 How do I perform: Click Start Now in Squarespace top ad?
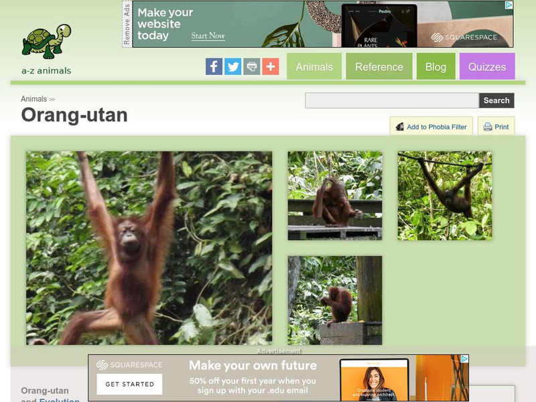point(208,36)
